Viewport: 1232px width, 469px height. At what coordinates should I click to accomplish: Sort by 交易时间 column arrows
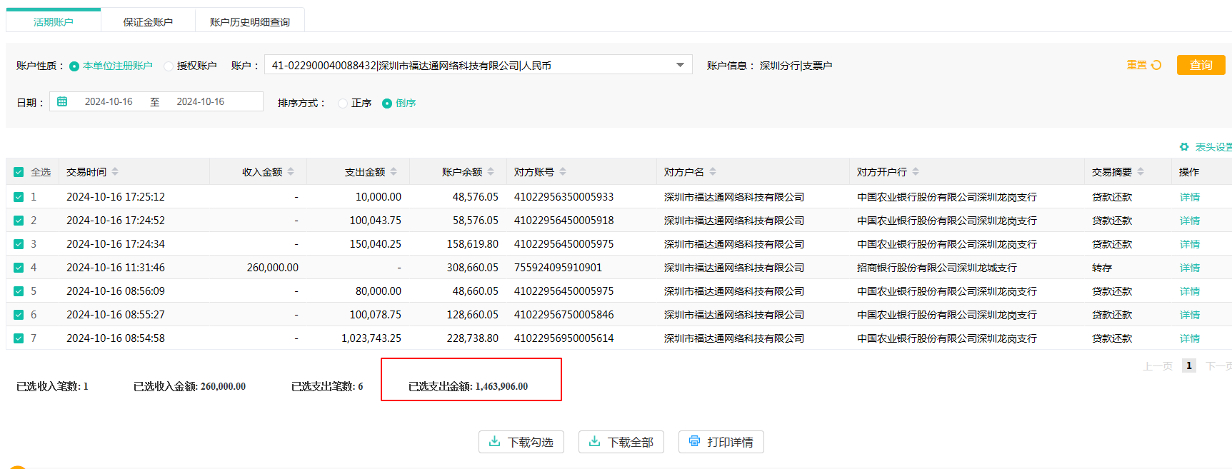[x=115, y=171]
